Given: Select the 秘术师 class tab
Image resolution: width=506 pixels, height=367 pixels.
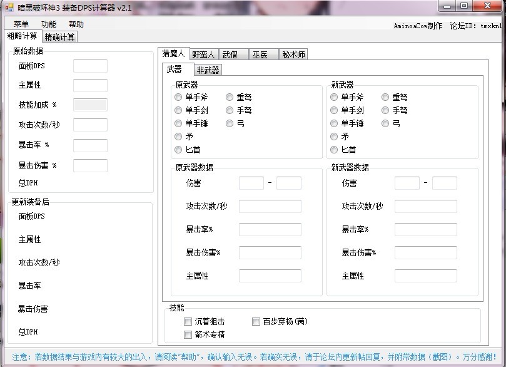Looking at the screenshot, I should [x=293, y=54].
